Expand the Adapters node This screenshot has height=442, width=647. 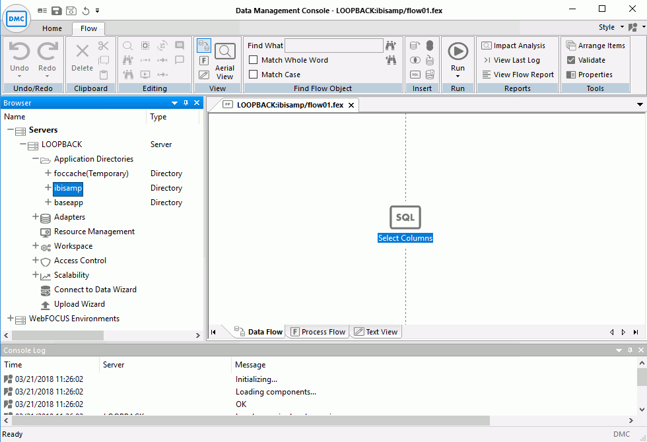pyautogui.click(x=36, y=216)
